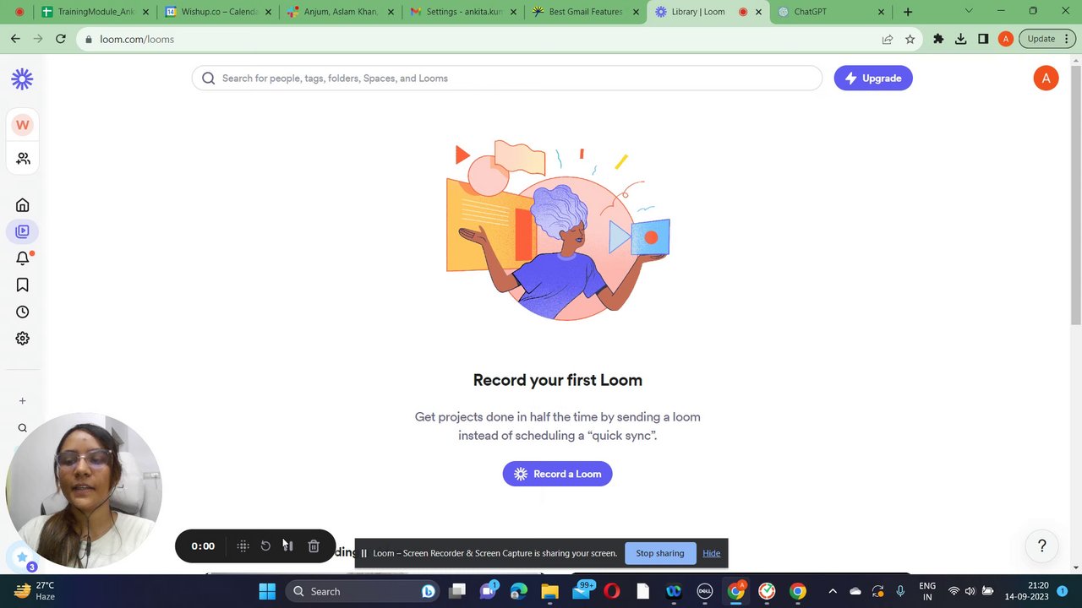
Task: Click the magnifier icon in Loom sidebar
Action: tap(23, 428)
